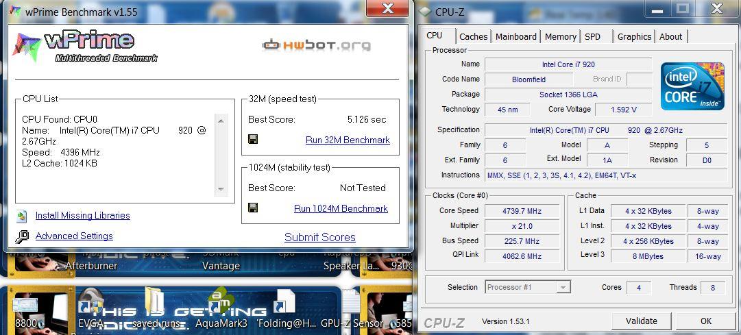Click the wrench icon beside Advanced Settings
The width and height of the screenshot is (741, 335).
click(x=22, y=236)
